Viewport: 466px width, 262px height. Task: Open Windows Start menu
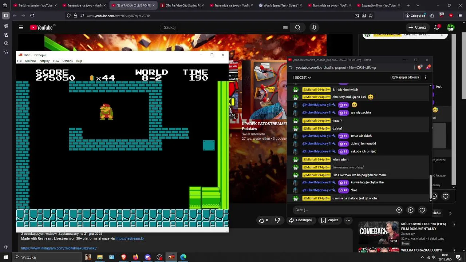point(5,257)
